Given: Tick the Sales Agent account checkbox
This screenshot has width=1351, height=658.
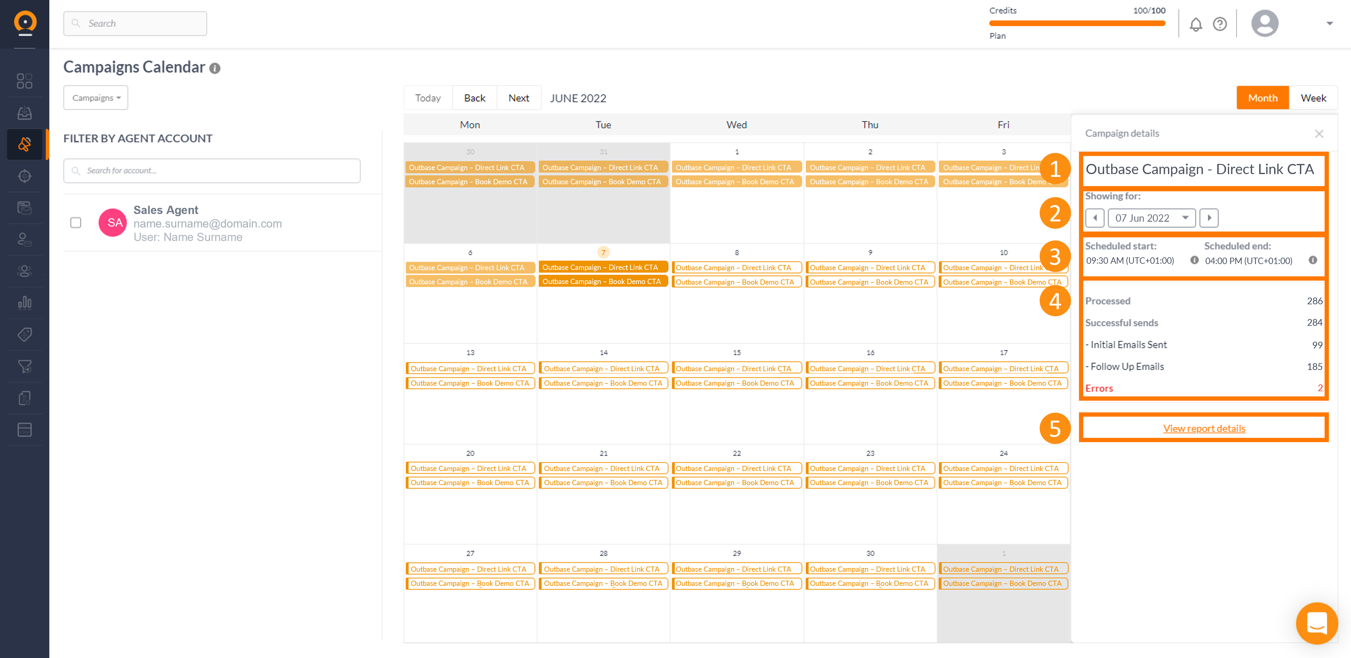Looking at the screenshot, I should point(76,223).
